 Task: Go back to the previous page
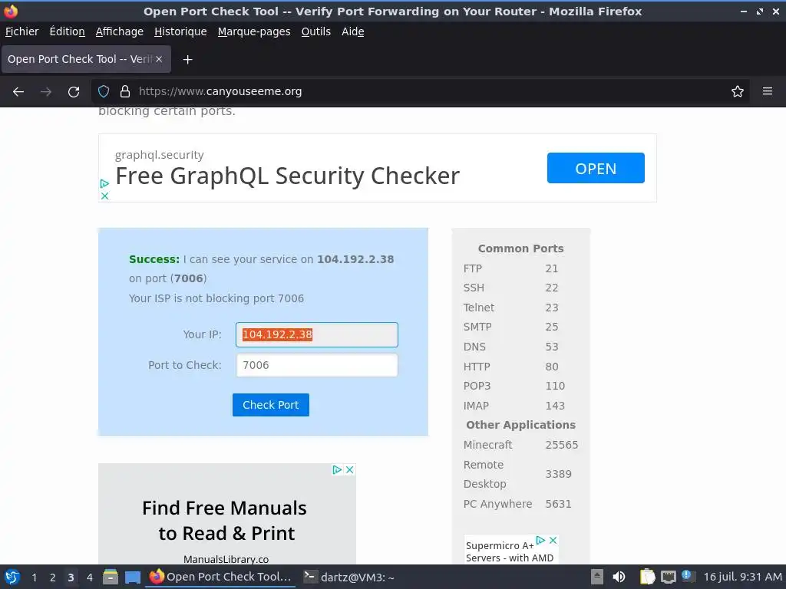[x=18, y=92]
